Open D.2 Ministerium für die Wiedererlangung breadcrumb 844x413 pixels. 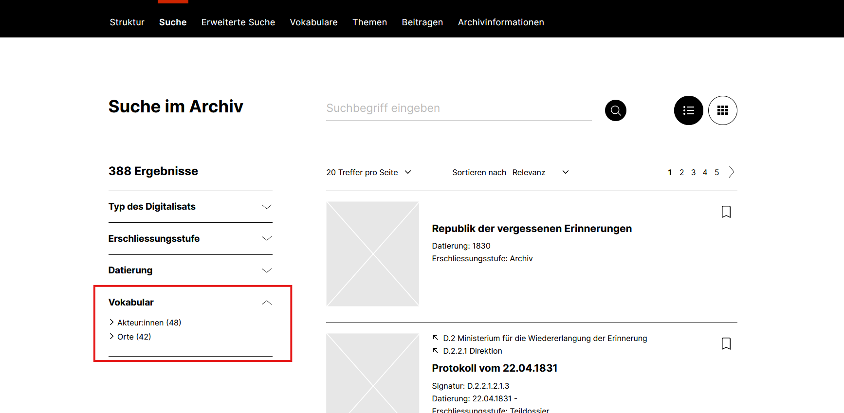[x=540, y=338]
